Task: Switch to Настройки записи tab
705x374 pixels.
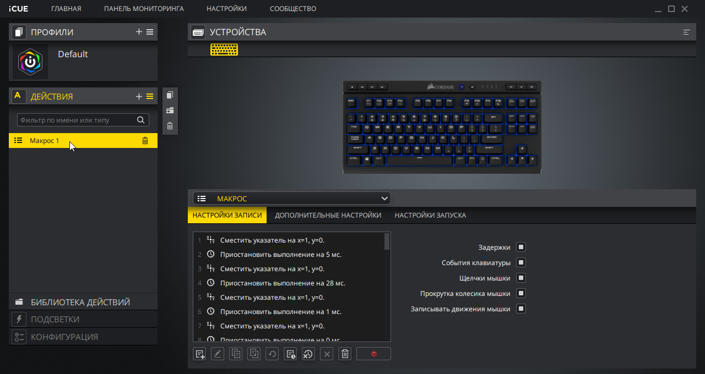Action: 227,215
